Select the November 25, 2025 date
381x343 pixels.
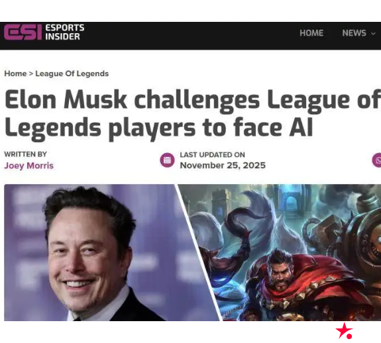tap(223, 166)
